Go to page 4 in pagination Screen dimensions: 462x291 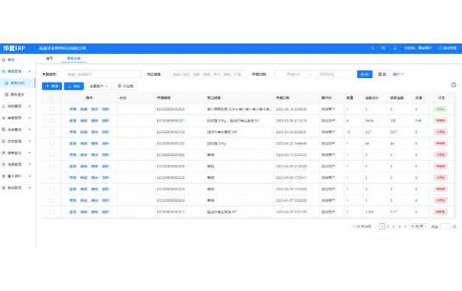(x=399, y=227)
